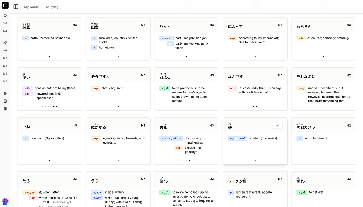Image resolution: width=363 pixels, height=207 pixels.
Task: Click 'natto (fermented soybeans)' definition
Action: click(50, 38)
